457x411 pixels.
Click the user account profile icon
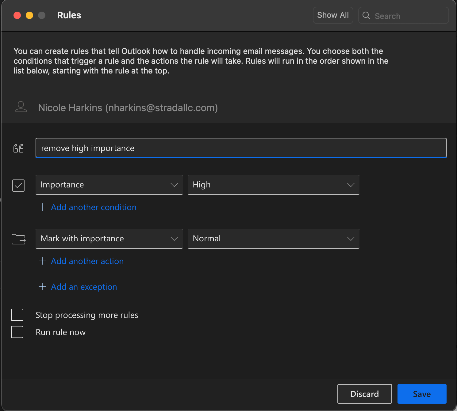coord(21,107)
